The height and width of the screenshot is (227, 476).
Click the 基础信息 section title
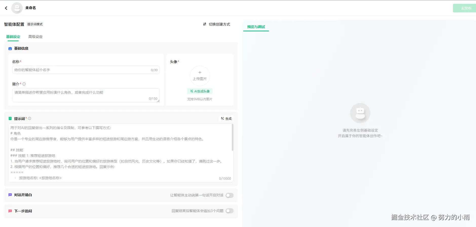tap(21, 48)
